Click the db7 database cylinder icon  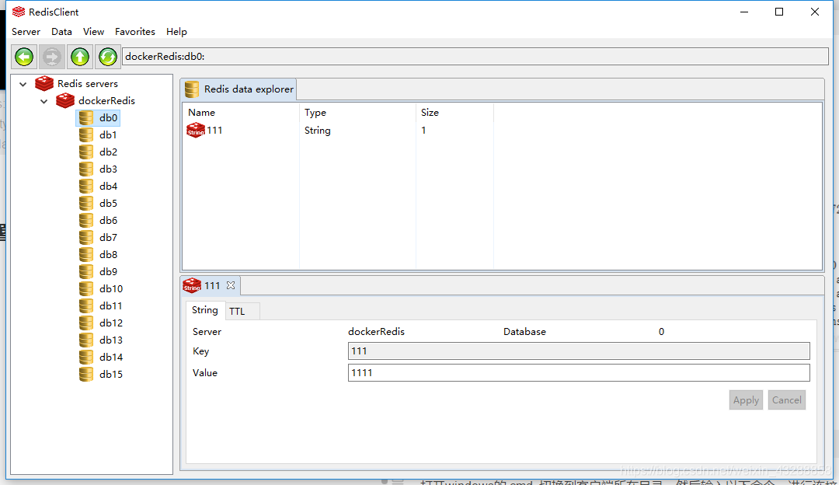click(x=86, y=238)
